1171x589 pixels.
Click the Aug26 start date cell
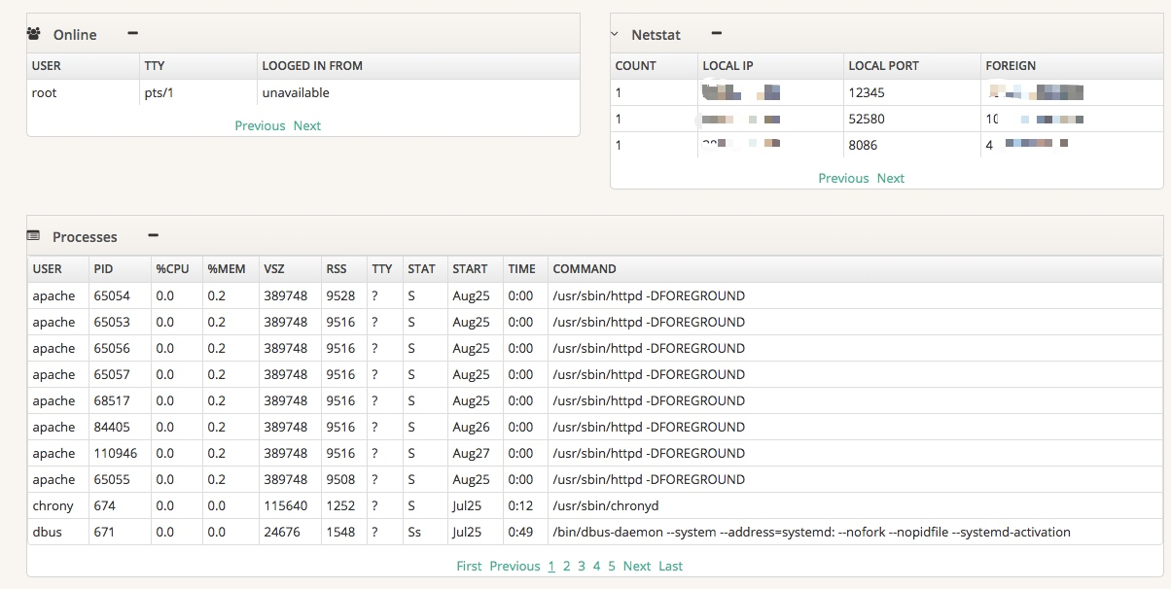[x=474, y=427]
